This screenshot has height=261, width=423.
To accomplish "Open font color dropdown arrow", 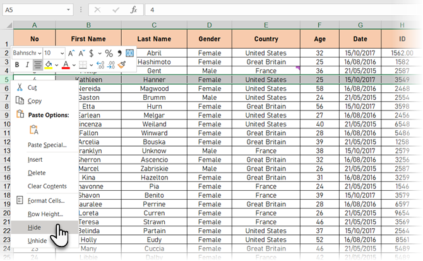I will coord(74,65).
